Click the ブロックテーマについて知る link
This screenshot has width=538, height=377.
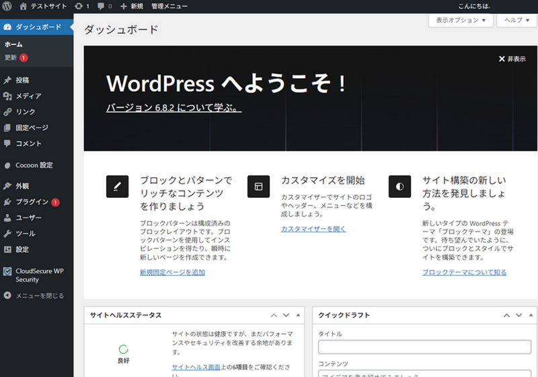[464, 272]
